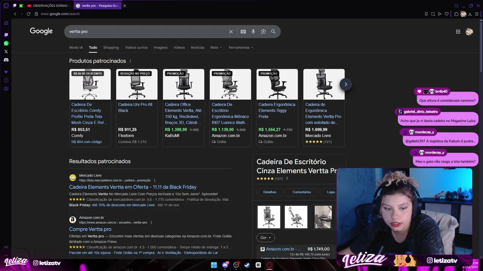Screen dimensions: 483x271
Task: Click inside the vertta pro search field
Action: point(147,32)
